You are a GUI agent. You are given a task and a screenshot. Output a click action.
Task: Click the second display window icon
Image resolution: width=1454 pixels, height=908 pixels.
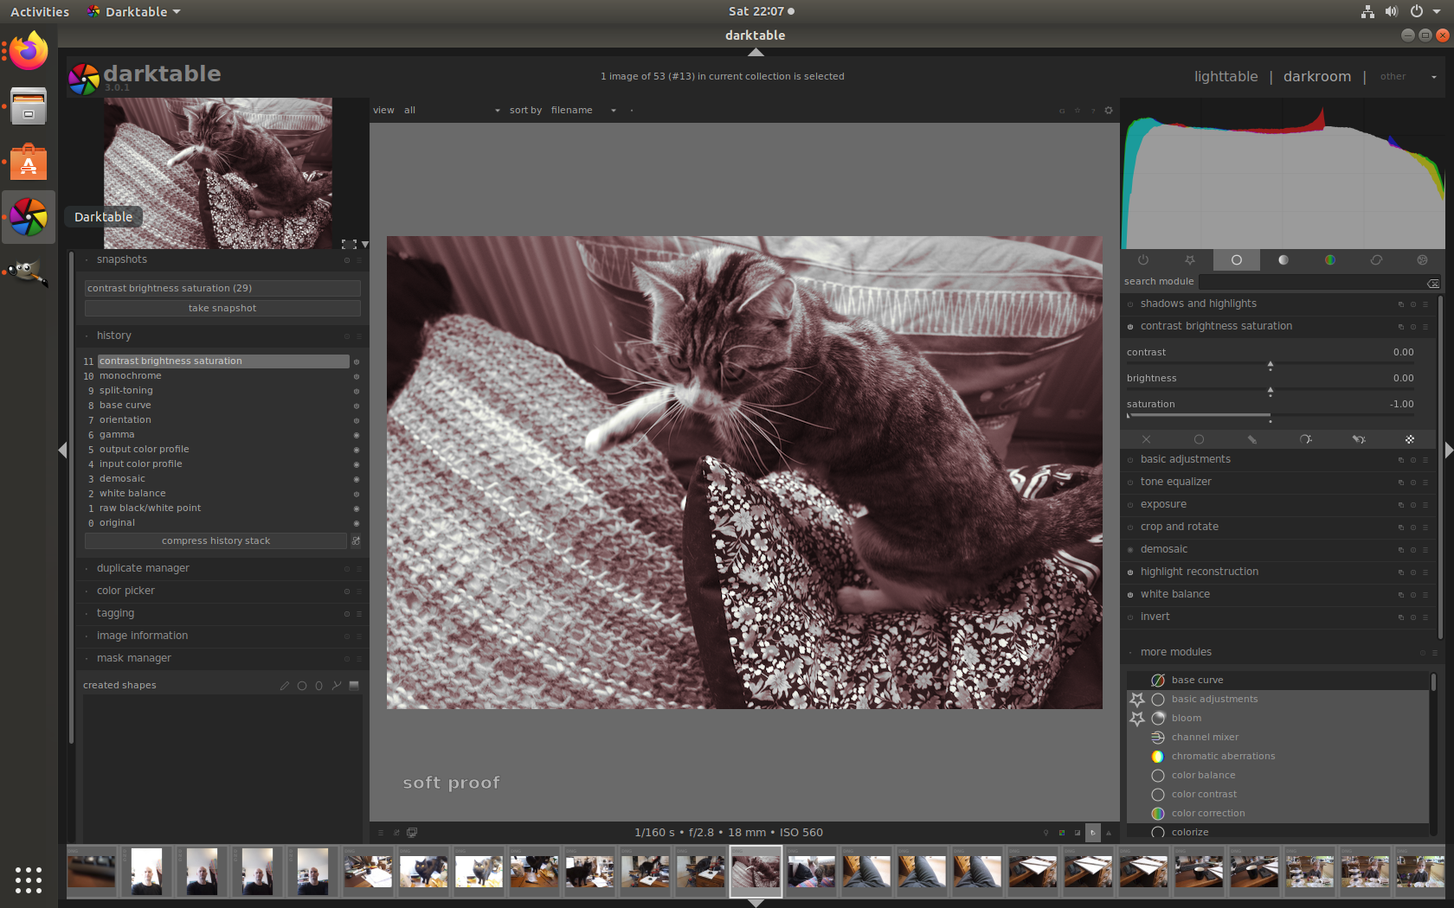(x=412, y=833)
